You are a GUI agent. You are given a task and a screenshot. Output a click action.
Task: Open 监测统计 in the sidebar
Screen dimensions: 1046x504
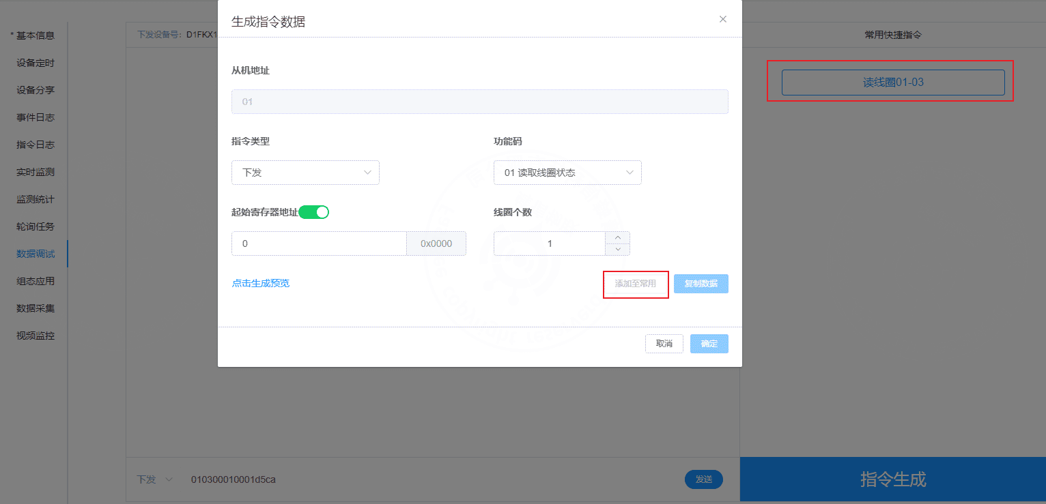click(x=36, y=199)
